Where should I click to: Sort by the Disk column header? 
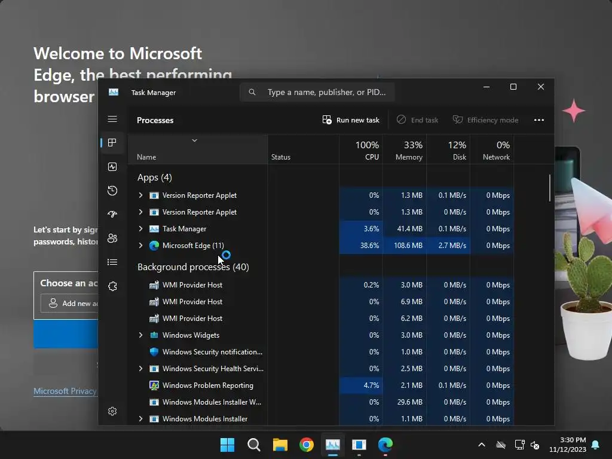point(448,150)
